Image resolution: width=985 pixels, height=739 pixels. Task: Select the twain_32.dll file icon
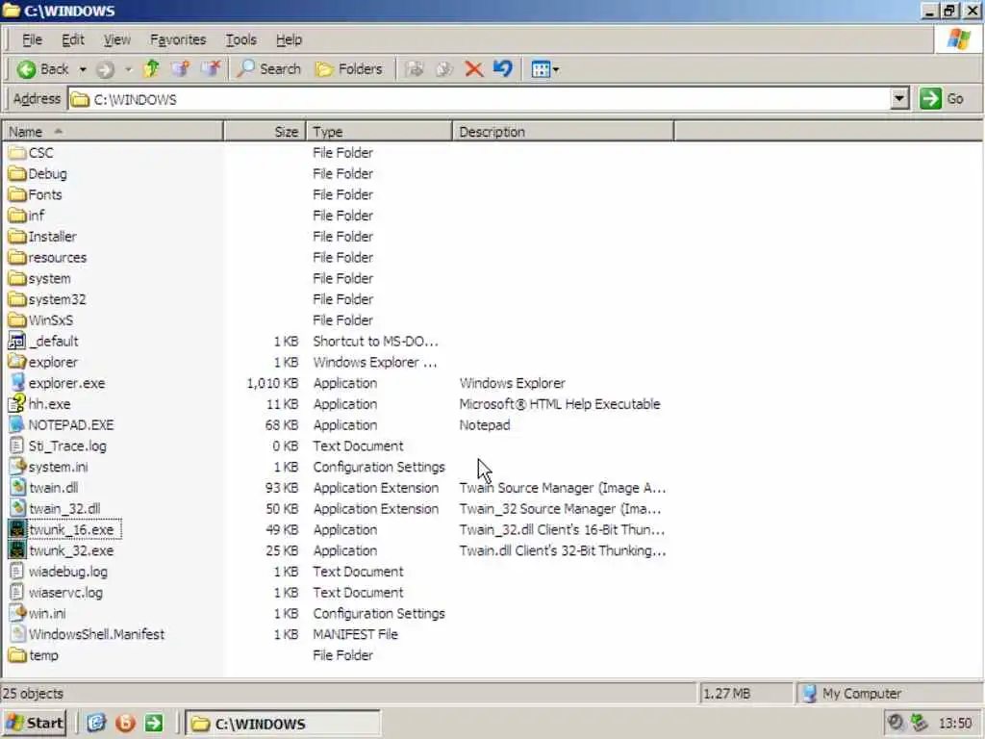17,508
